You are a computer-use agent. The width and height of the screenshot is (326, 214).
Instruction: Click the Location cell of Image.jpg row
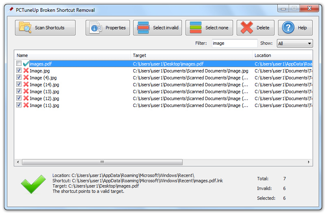tap(283, 71)
